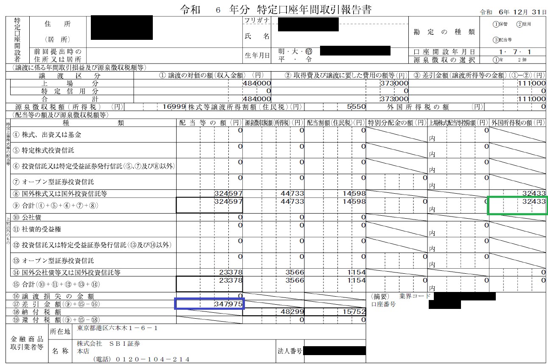This screenshot has height=364, width=548.
Task: Click the ⑱ 納付税額 value 48299
Action: click(292, 312)
